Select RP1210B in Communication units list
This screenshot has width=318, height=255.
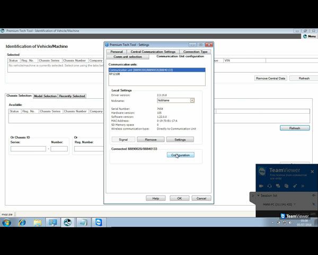pyautogui.click(x=114, y=74)
